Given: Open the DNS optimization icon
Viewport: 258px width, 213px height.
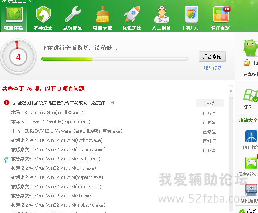Looking at the screenshot, I should pos(251,136).
